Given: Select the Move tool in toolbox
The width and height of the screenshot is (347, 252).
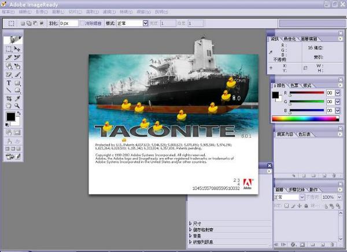Looking at the screenshot, I should coord(17,49).
